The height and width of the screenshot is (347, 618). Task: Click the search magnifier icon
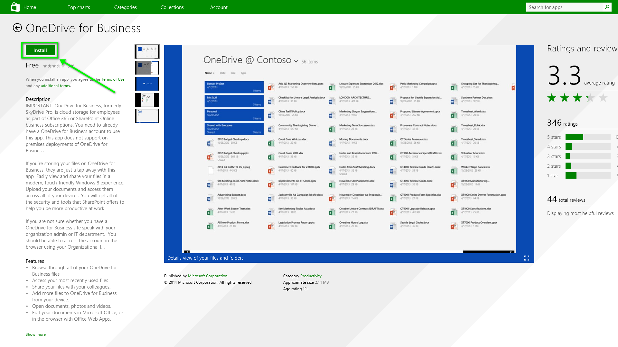pyautogui.click(x=607, y=7)
